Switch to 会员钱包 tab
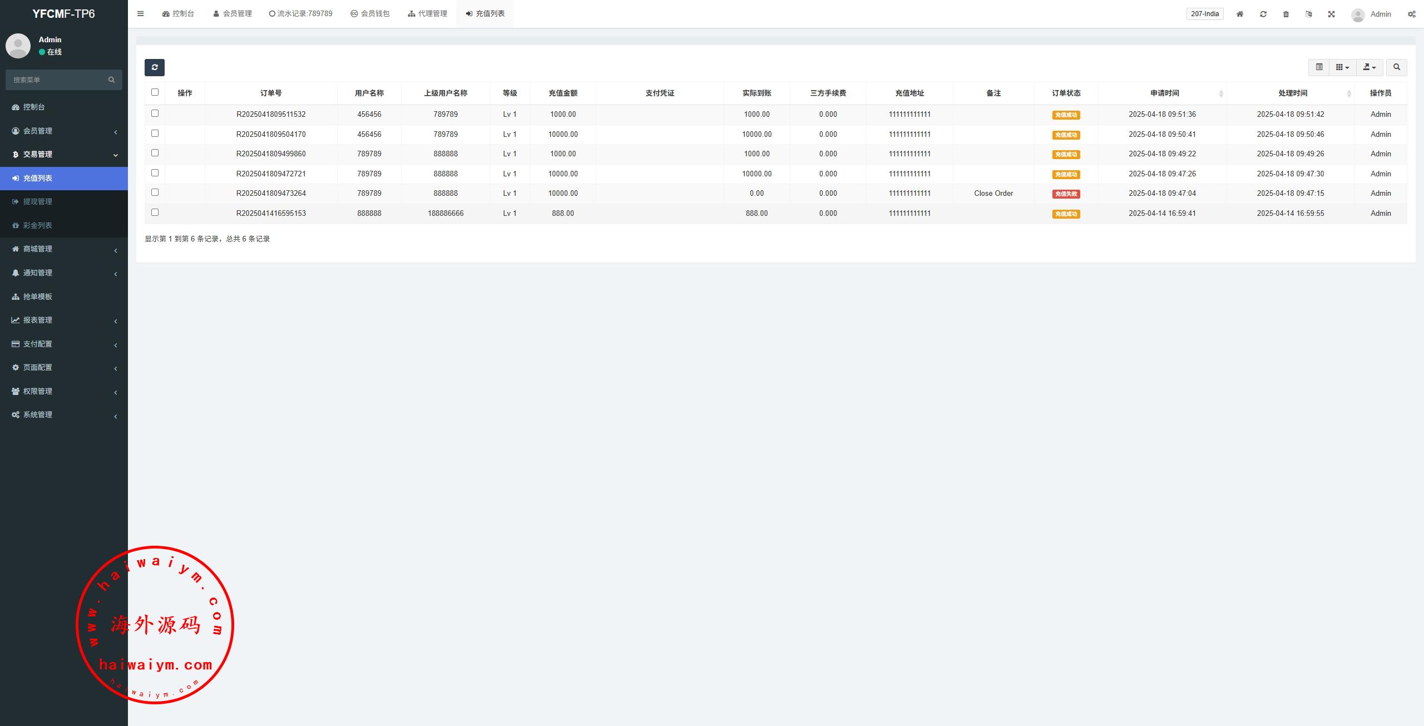The image size is (1424, 726). click(370, 14)
